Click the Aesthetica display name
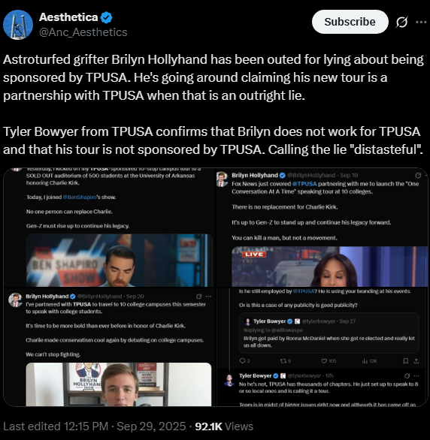The width and height of the screenshot is (430, 440). click(68, 17)
